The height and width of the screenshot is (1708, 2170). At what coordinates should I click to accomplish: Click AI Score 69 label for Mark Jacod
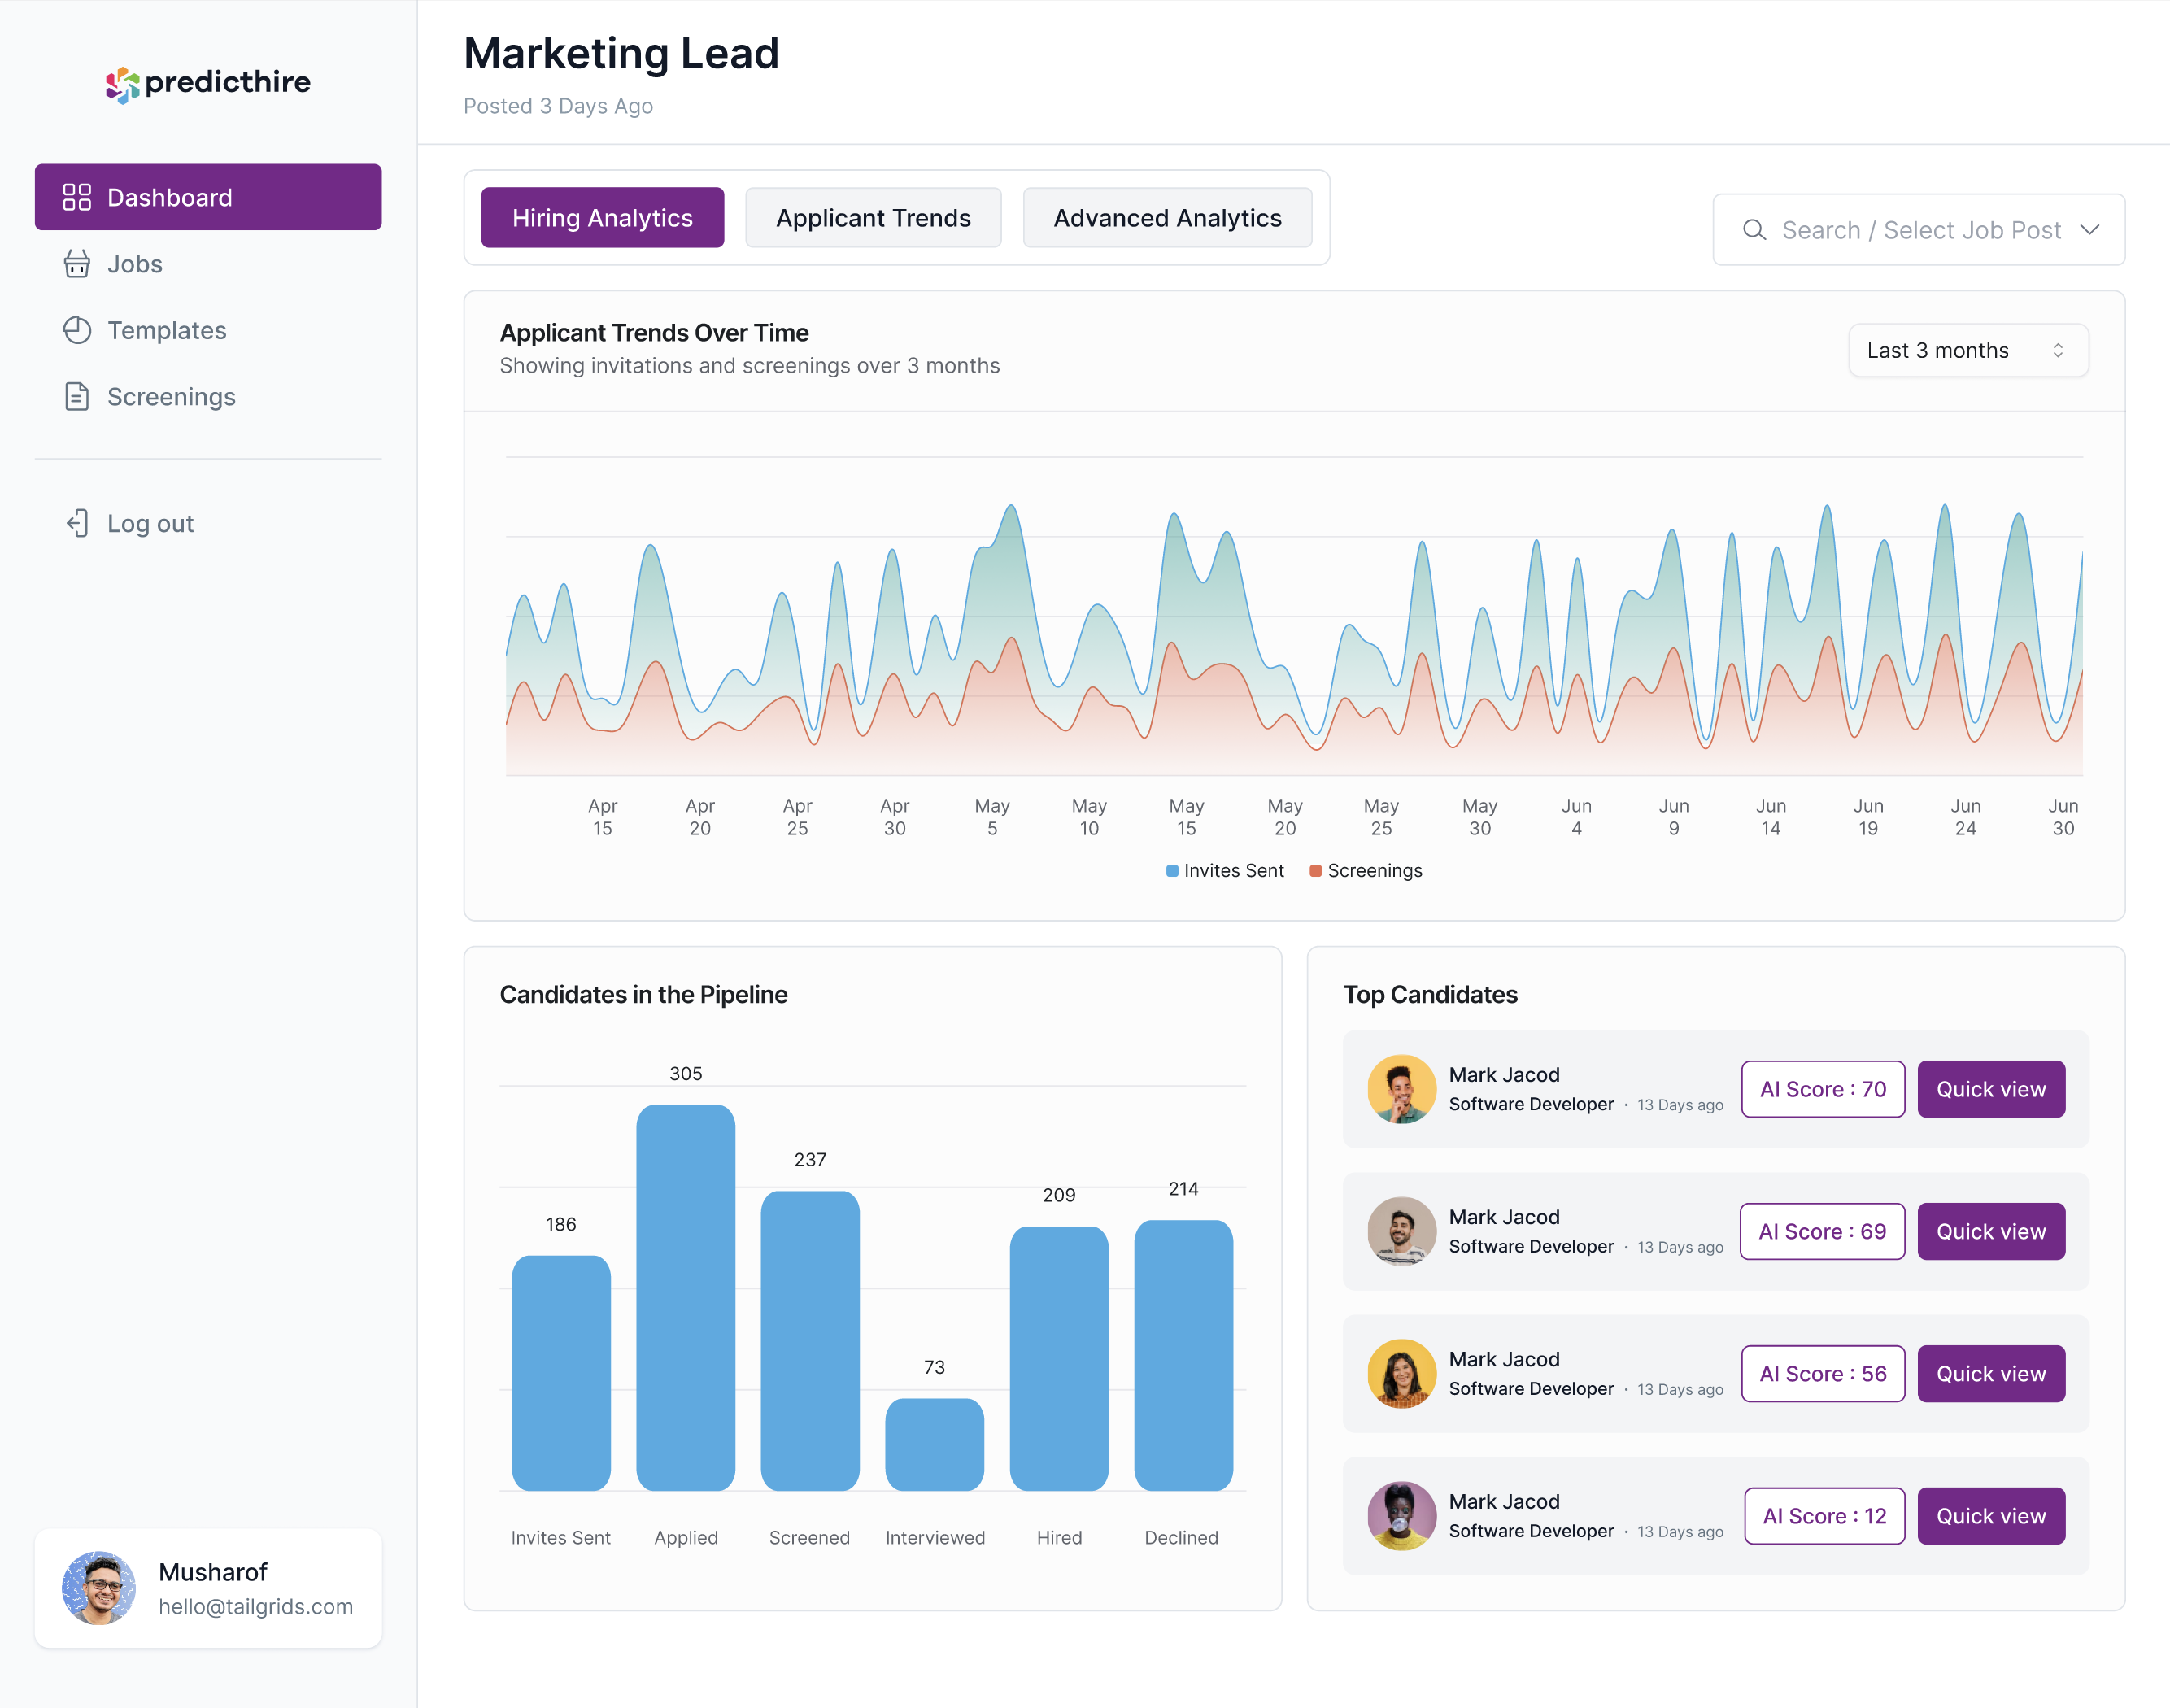[1821, 1231]
